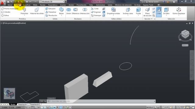
Task: Expand the Funda dropdown arrow
Action: (138, 15)
